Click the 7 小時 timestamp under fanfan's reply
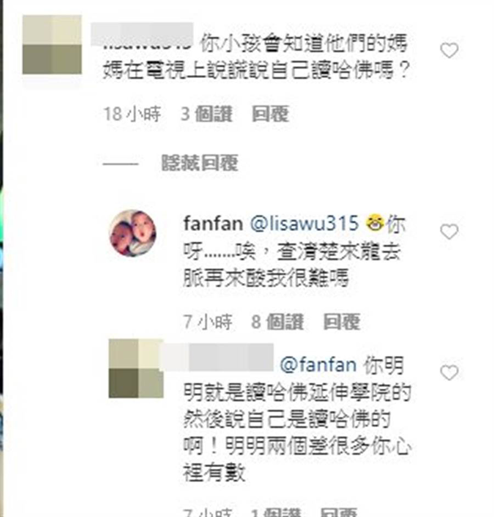This screenshot has height=517, width=494. click(208, 322)
